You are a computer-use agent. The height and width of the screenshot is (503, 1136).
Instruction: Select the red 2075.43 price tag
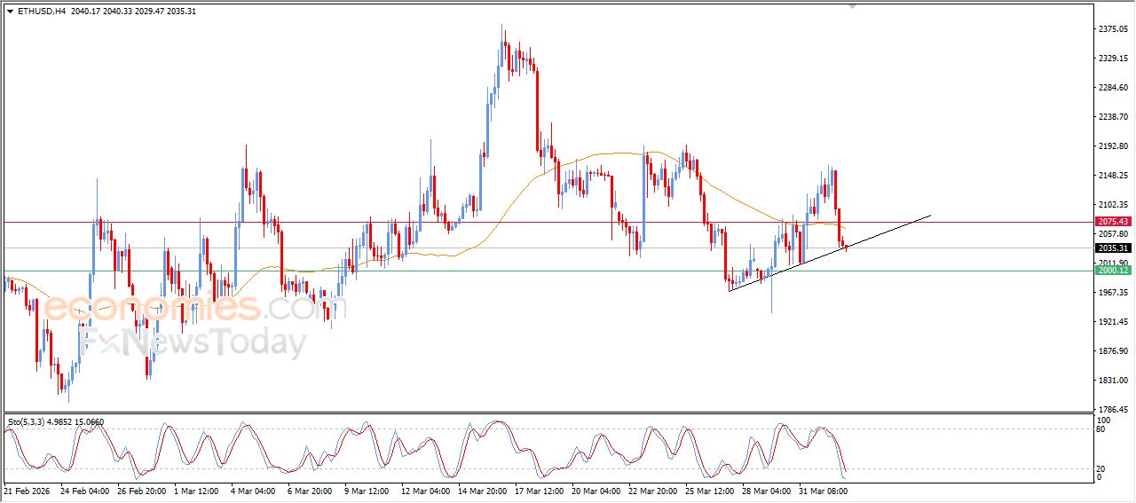click(x=1111, y=221)
